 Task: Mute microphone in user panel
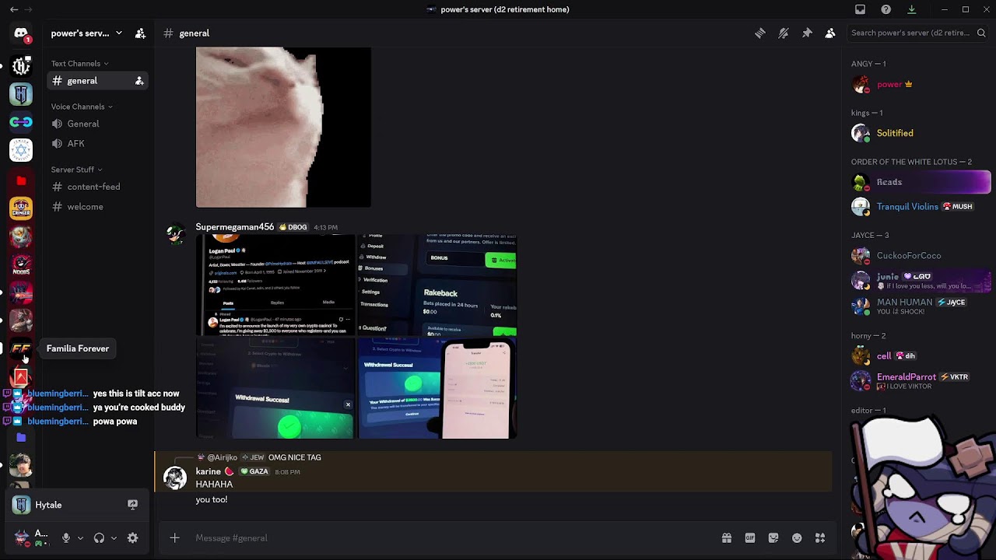(66, 537)
